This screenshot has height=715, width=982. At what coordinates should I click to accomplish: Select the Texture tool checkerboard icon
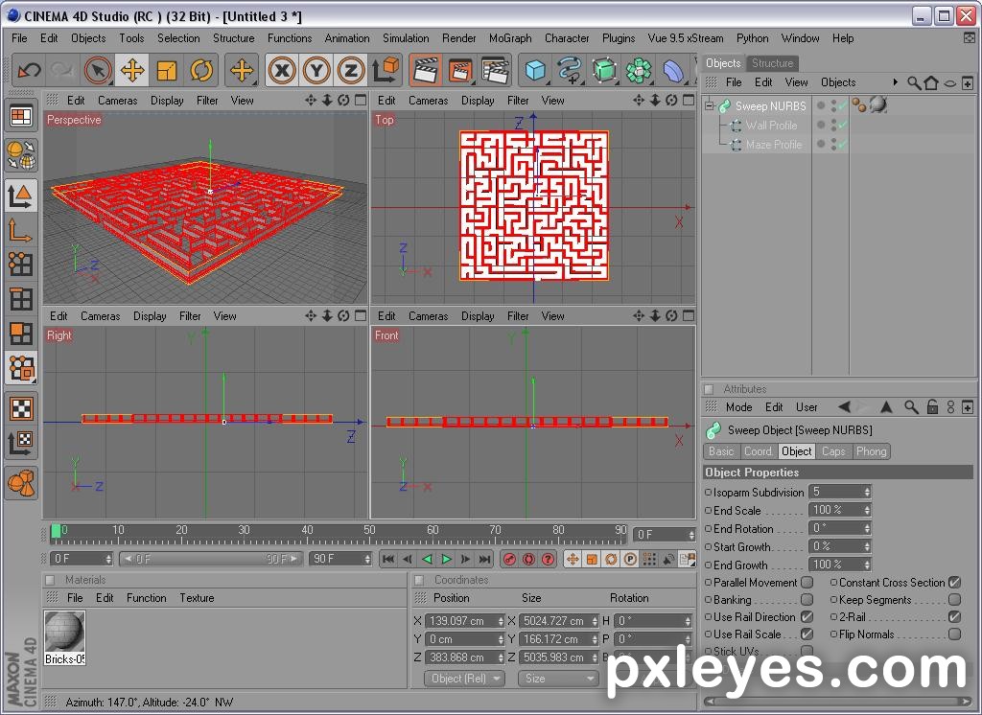21,409
